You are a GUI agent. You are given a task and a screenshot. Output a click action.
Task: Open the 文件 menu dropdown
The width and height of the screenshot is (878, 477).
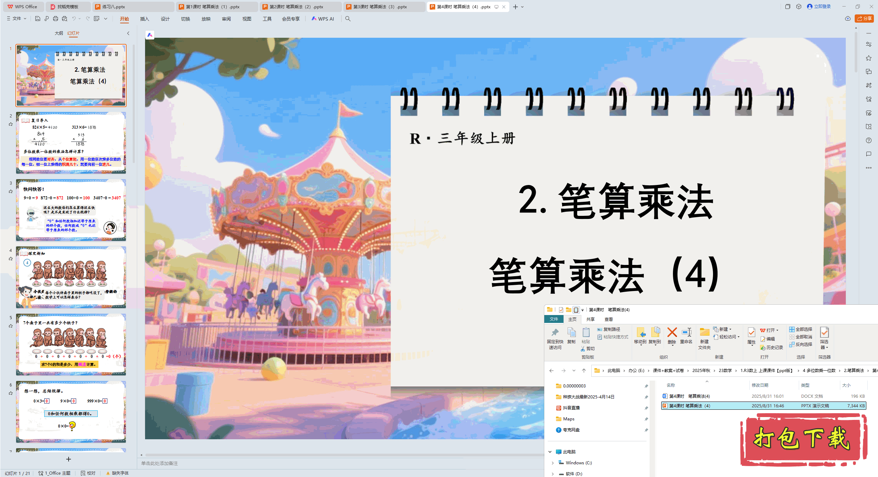(x=17, y=19)
